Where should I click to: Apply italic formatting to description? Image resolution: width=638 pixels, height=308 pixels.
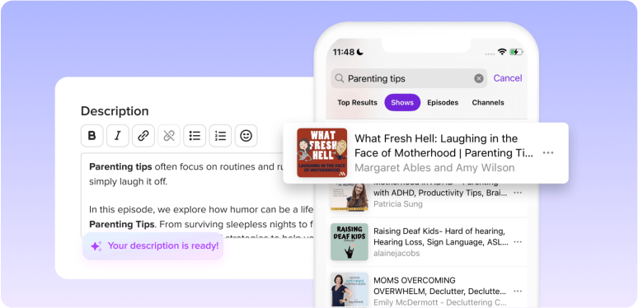point(118,136)
